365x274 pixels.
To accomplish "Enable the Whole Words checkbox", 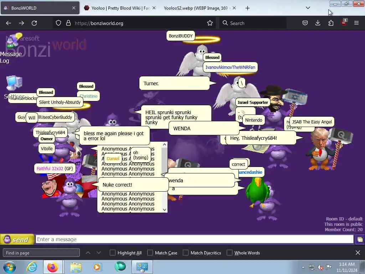I will point(230,253).
